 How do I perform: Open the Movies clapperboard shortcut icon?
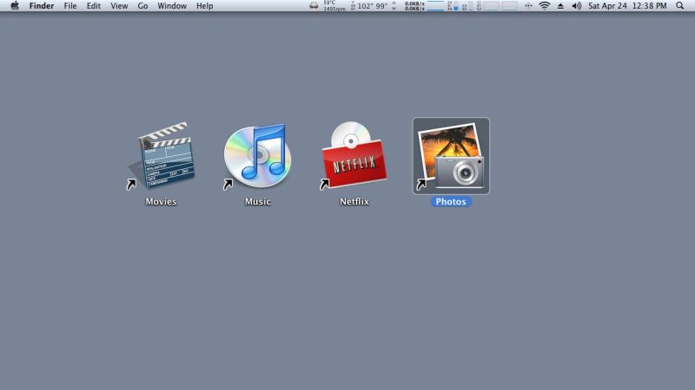(162, 156)
